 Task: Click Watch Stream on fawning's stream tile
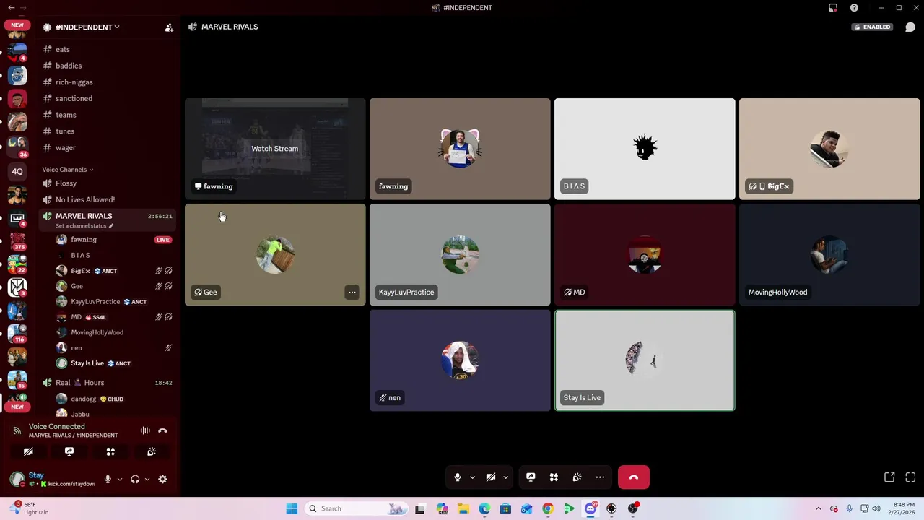point(274,149)
